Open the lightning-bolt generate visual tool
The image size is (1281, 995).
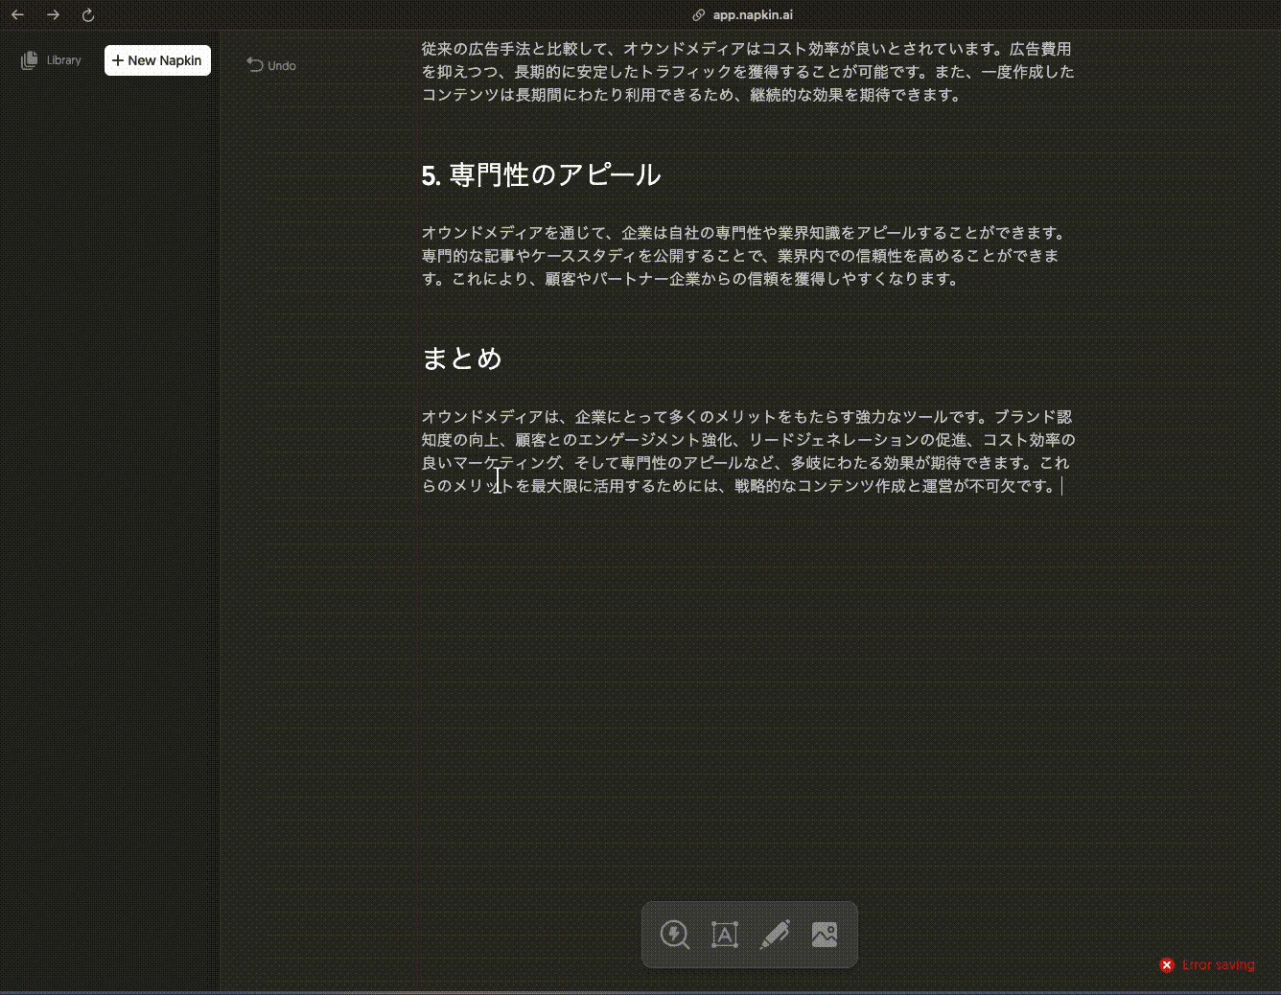(675, 935)
